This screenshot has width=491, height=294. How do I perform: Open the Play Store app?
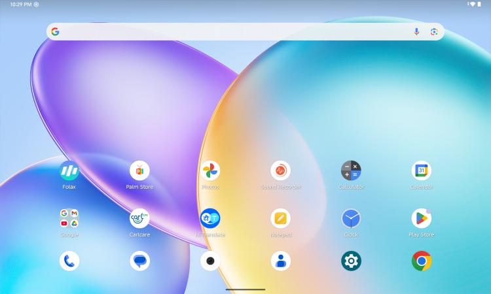coord(422,218)
